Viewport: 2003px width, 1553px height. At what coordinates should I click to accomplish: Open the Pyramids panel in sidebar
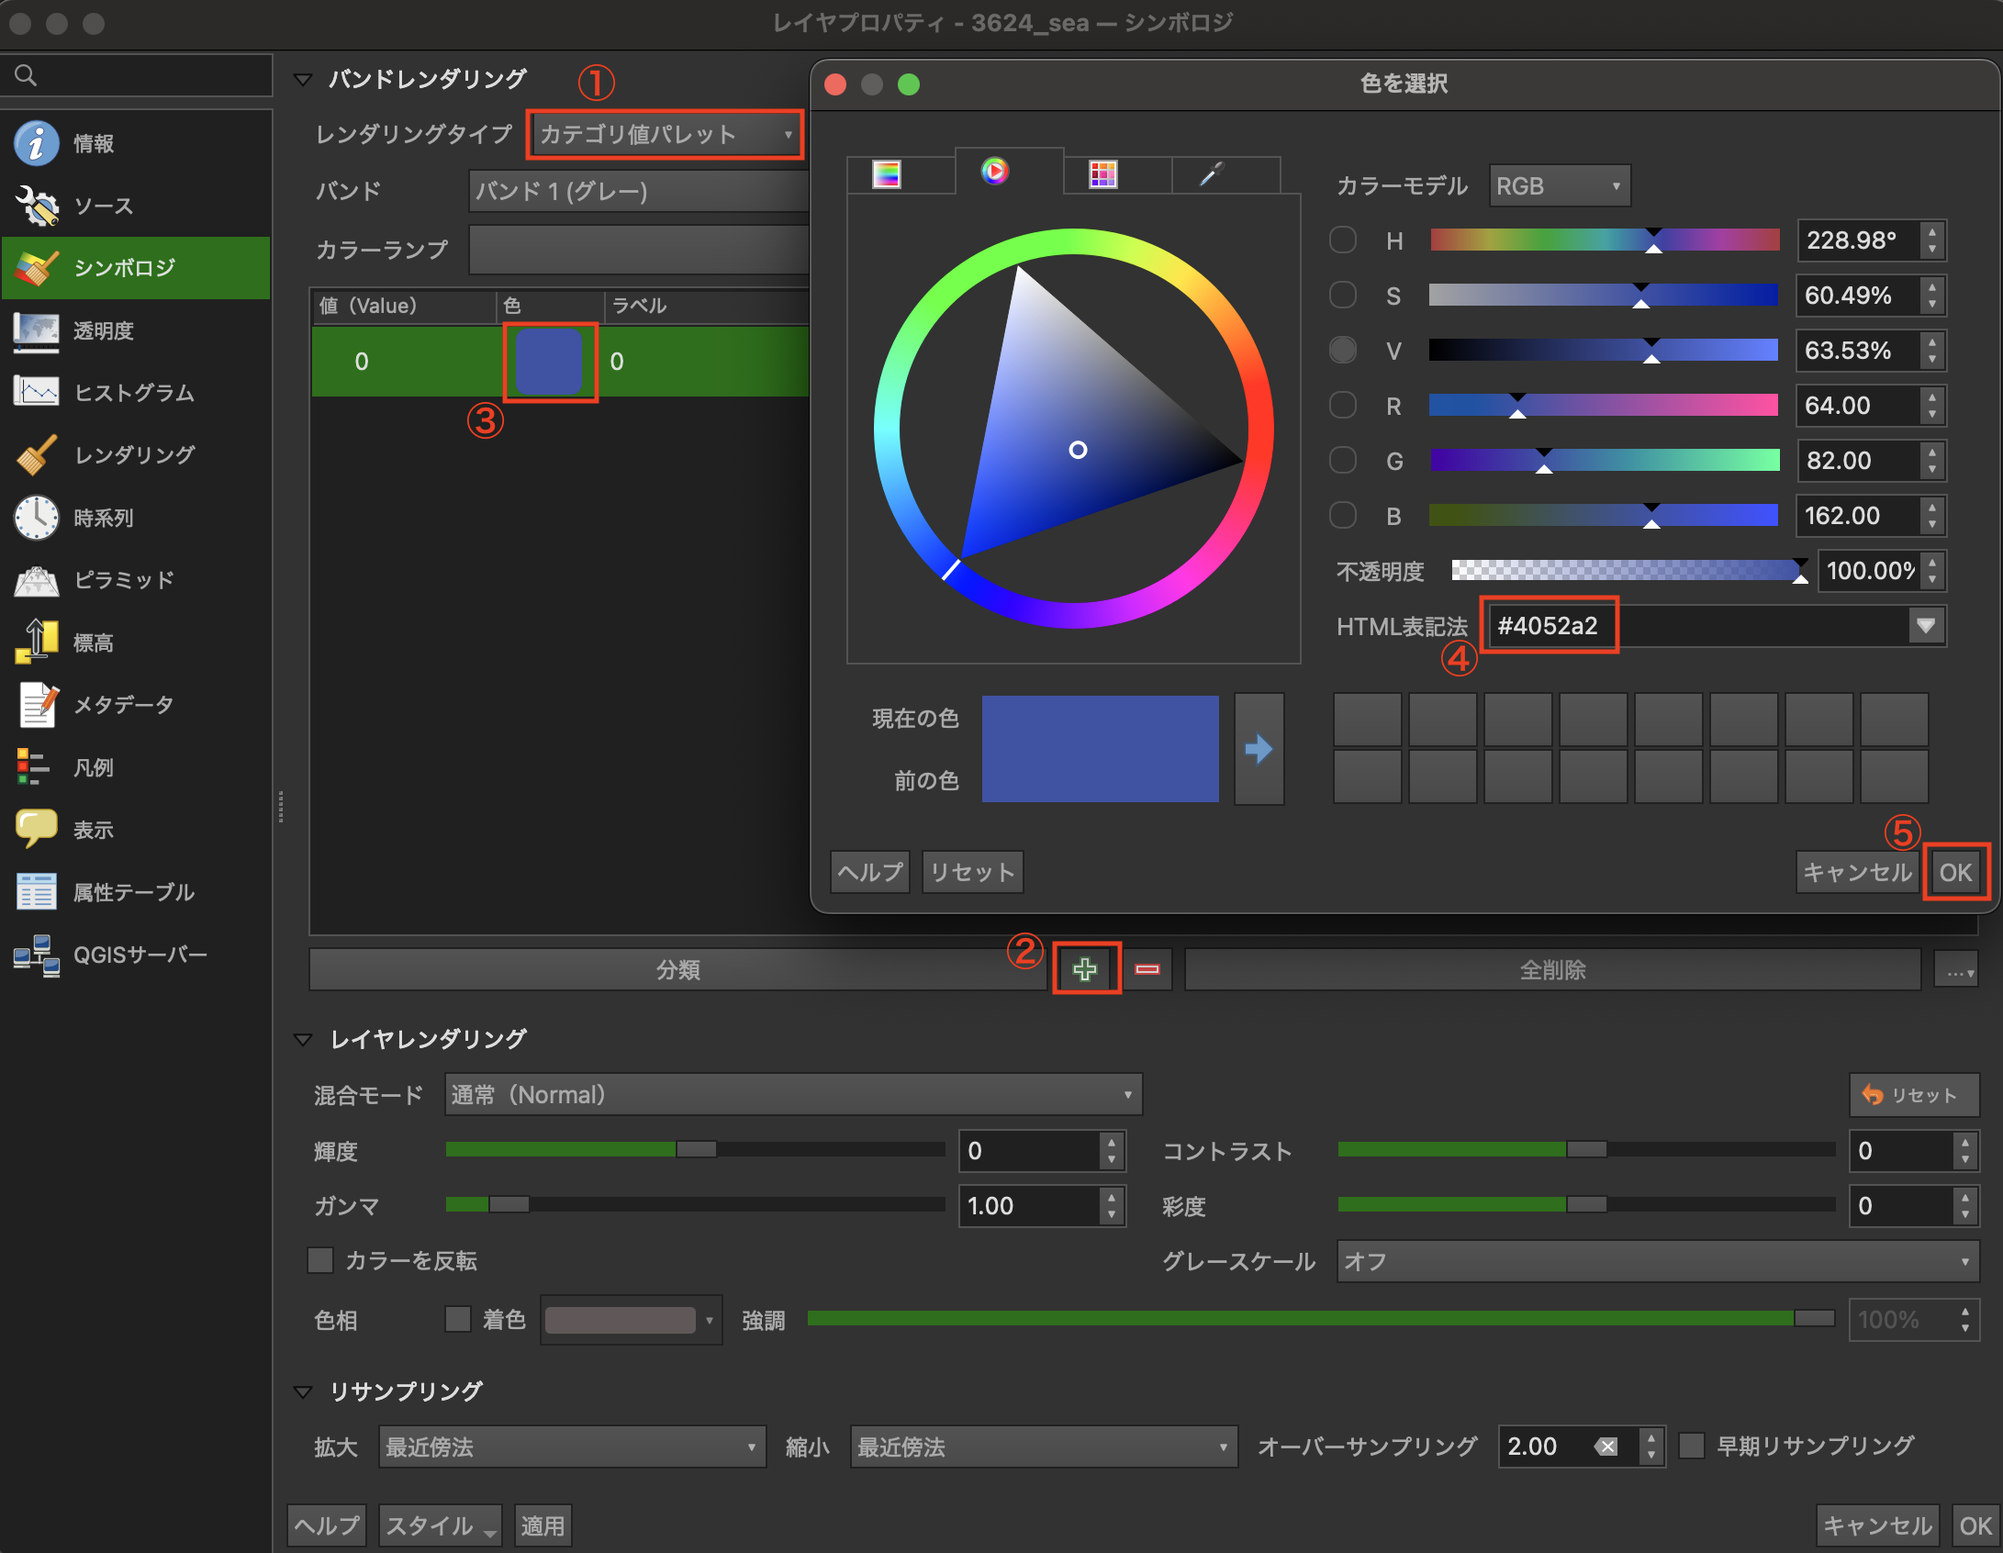124,580
